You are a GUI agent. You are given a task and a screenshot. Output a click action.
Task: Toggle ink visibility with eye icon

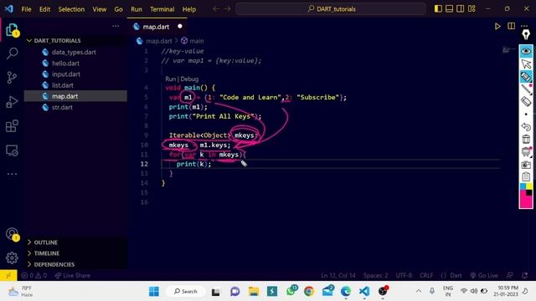526,51
